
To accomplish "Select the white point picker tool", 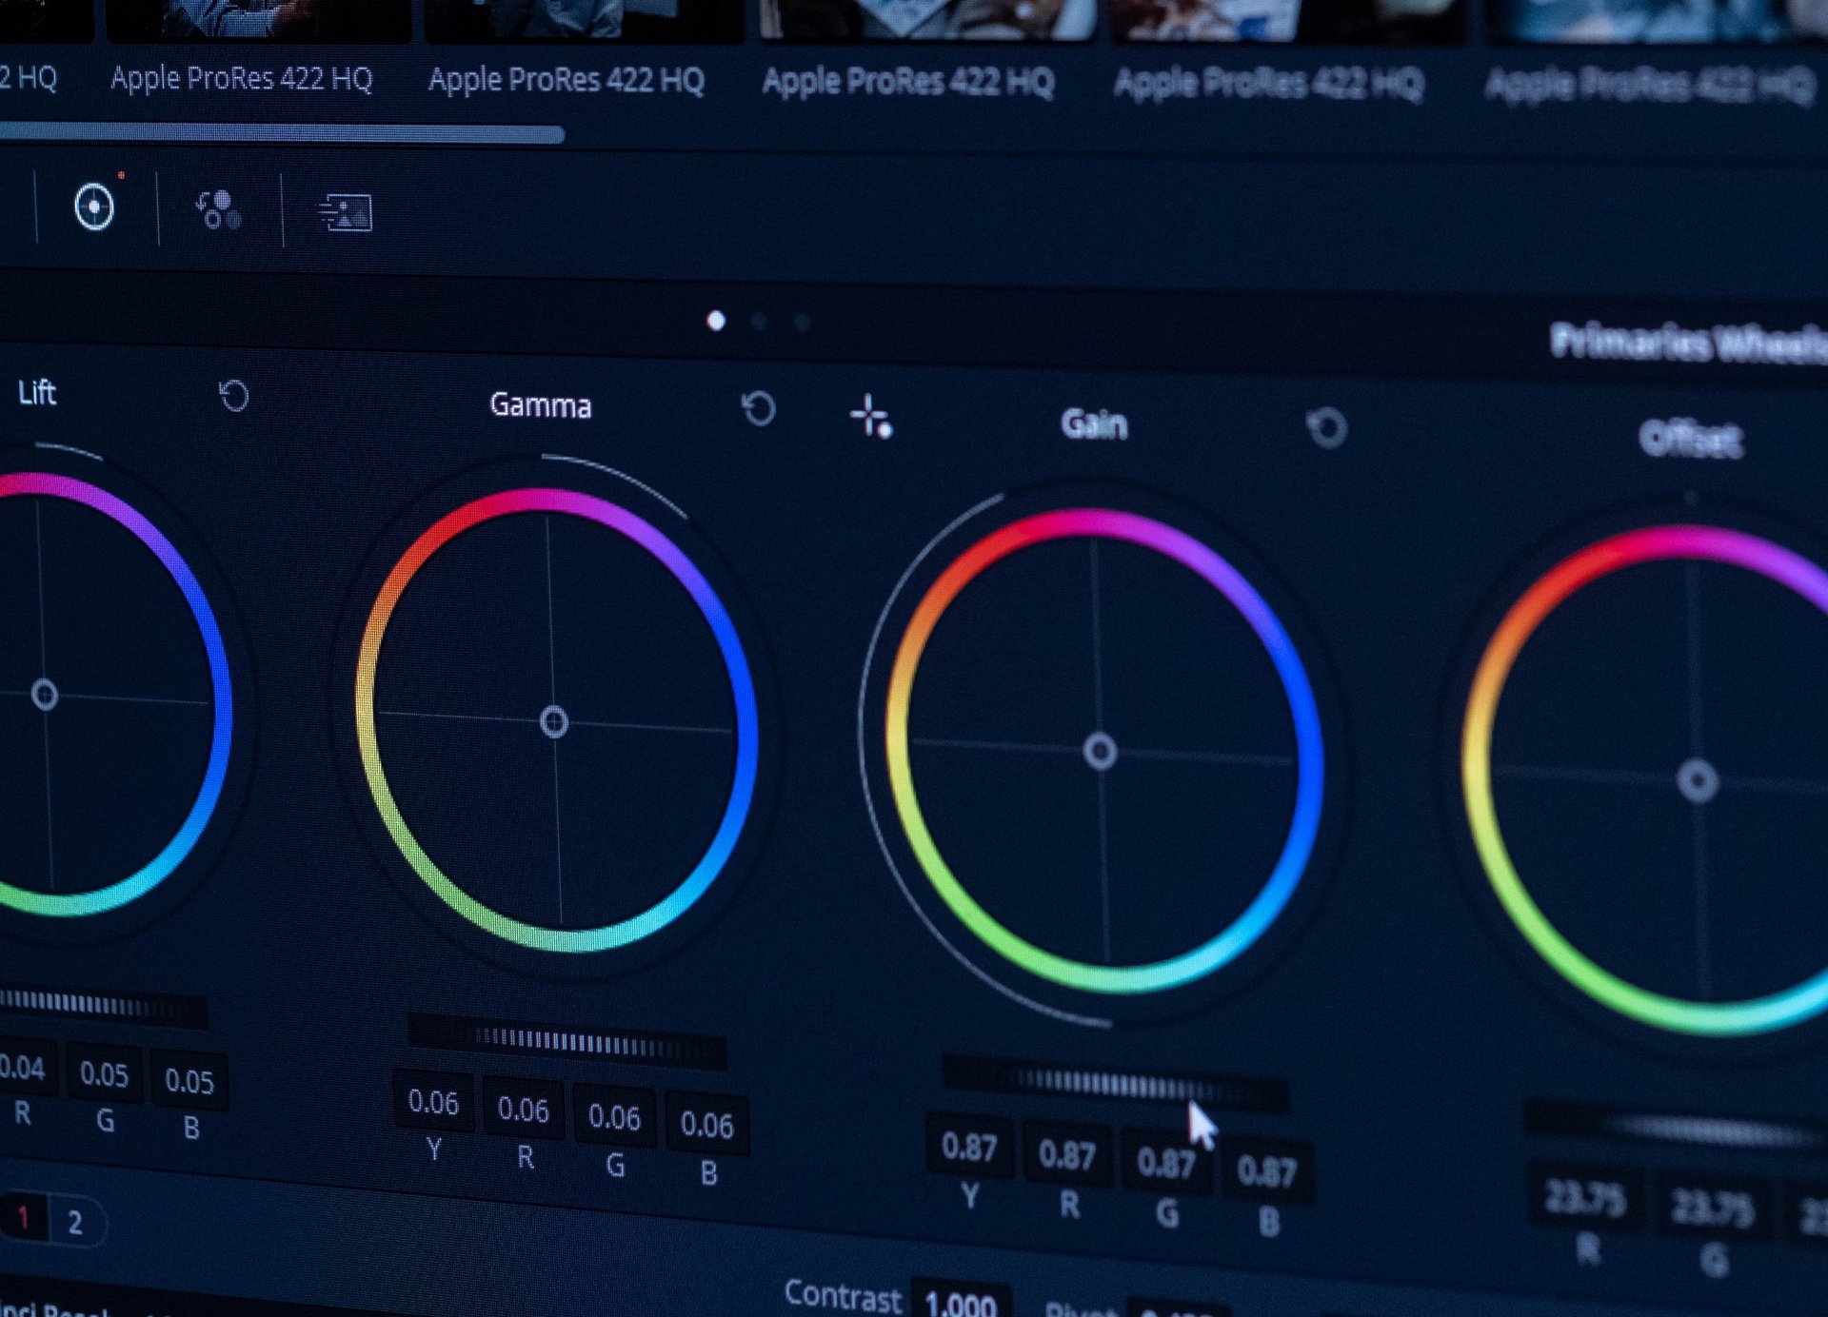I will (871, 417).
